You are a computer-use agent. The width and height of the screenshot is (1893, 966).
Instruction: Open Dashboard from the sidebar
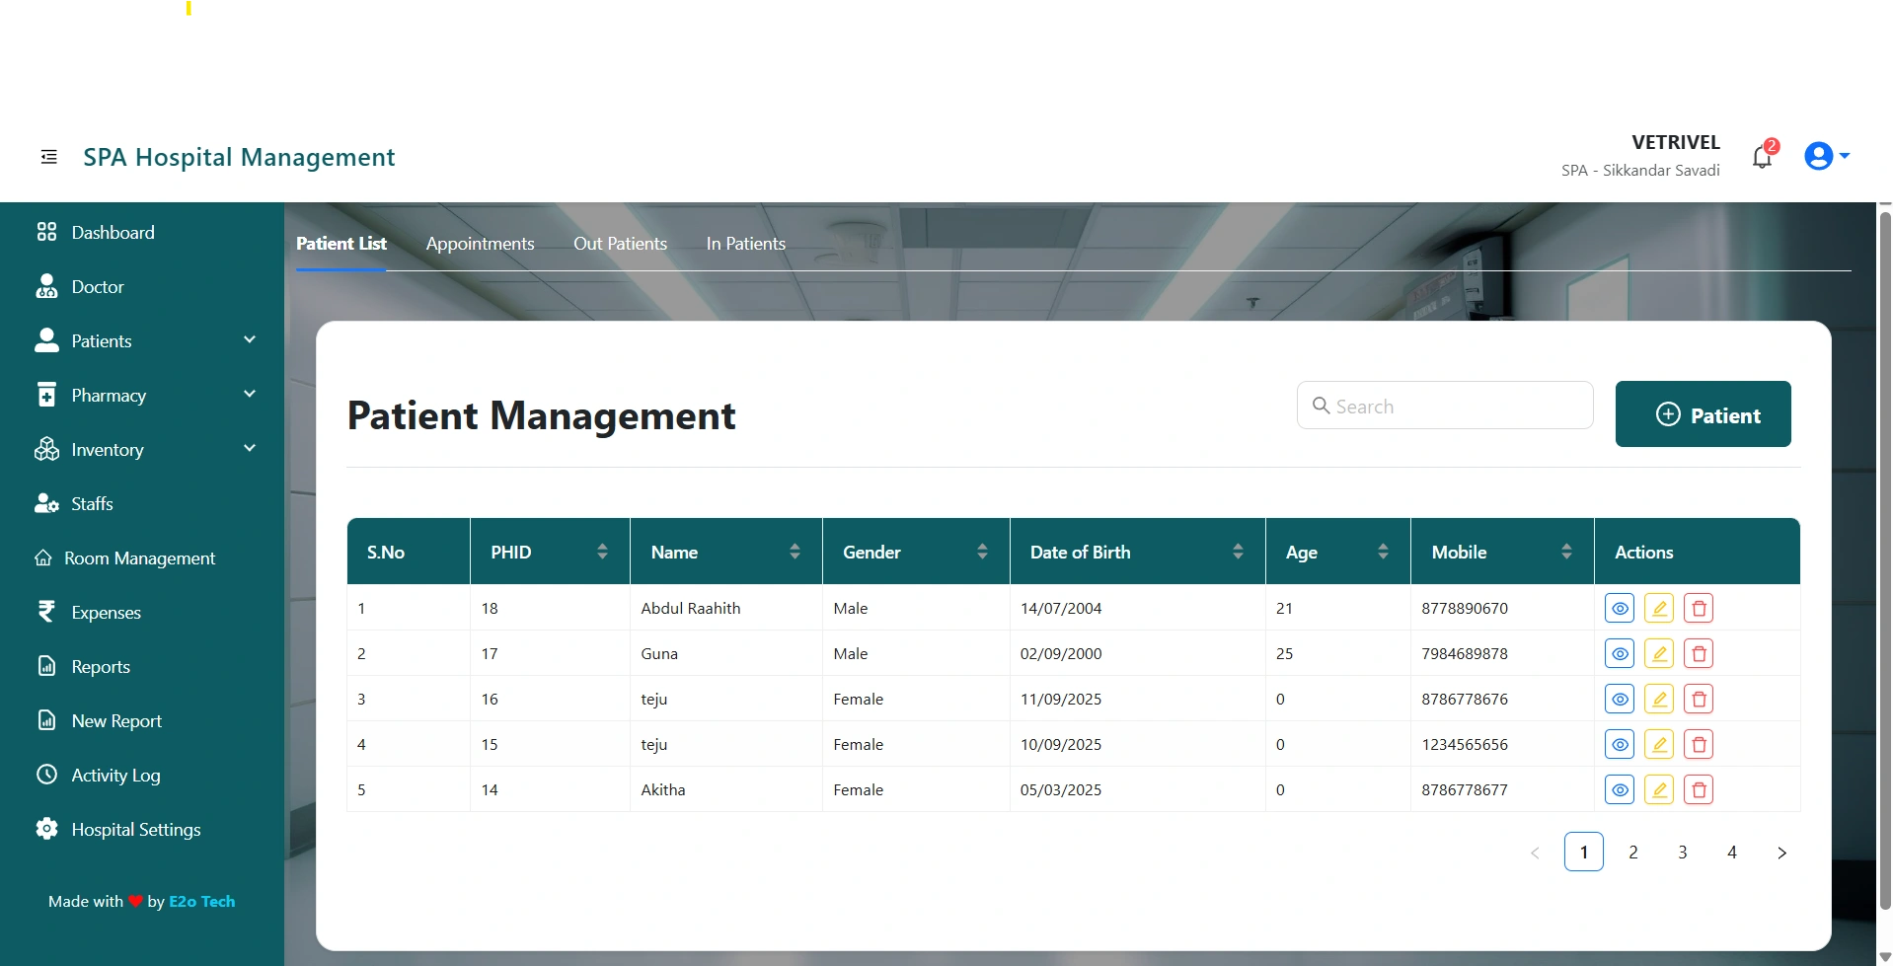tap(113, 233)
